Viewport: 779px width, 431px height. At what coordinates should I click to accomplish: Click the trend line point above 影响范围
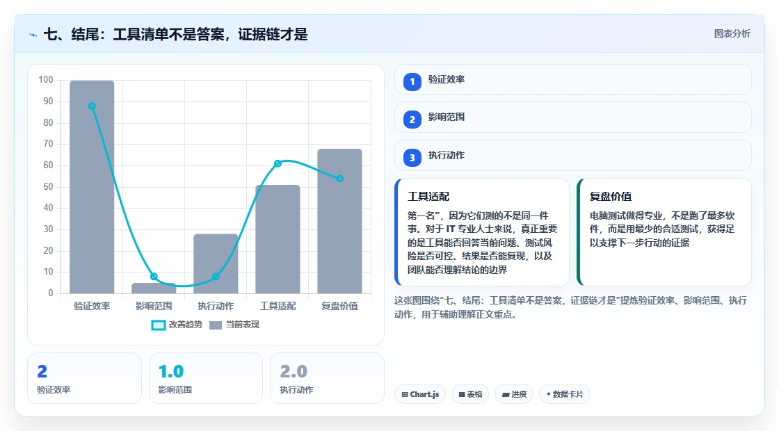coord(154,277)
